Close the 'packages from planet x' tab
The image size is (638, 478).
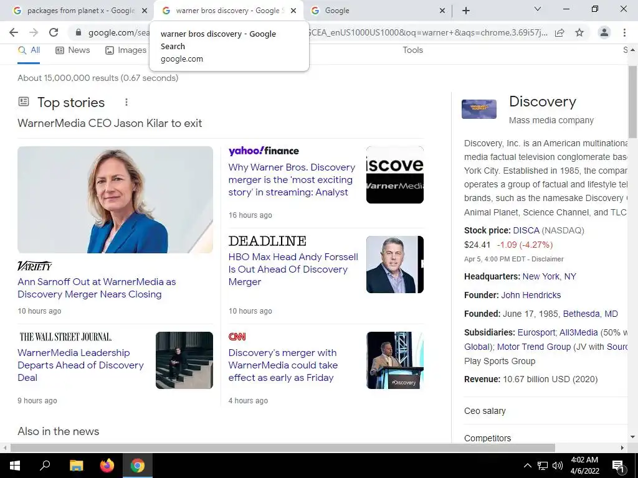[x=145, y=11]
